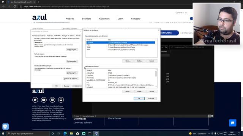The height and width of the screenshot is (136, 243).
Task: Click Cancelar in the Variáveis de Ambiente dialog
Action: click(x=151, y=98)
